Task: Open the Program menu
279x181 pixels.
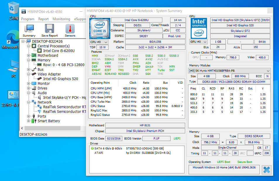Action: coord(28,19)
